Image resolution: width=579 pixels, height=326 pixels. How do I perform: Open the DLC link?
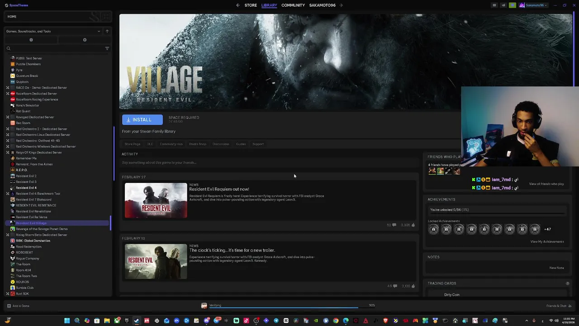[x=150, y=144]
